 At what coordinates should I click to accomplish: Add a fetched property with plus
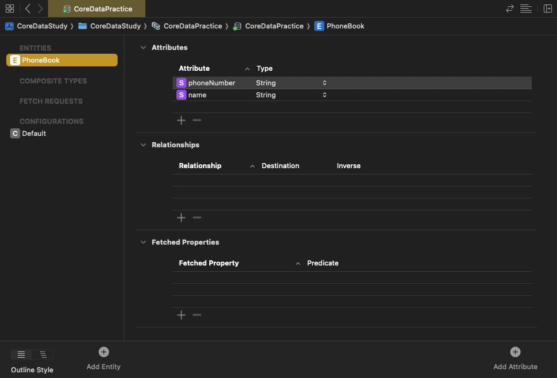181,315
